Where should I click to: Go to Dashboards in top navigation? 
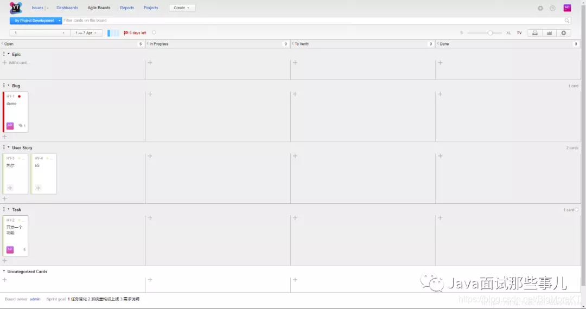pyautogui.click(x=67, y=8)
